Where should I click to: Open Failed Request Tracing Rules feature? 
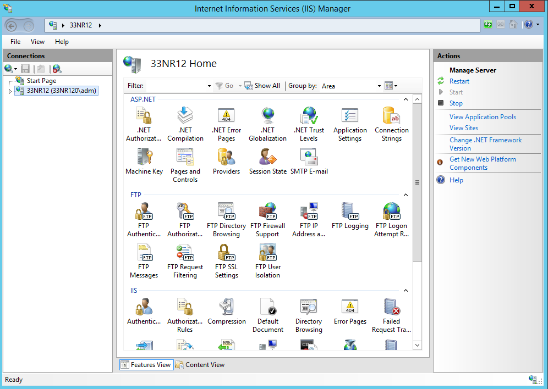point(391,315)
